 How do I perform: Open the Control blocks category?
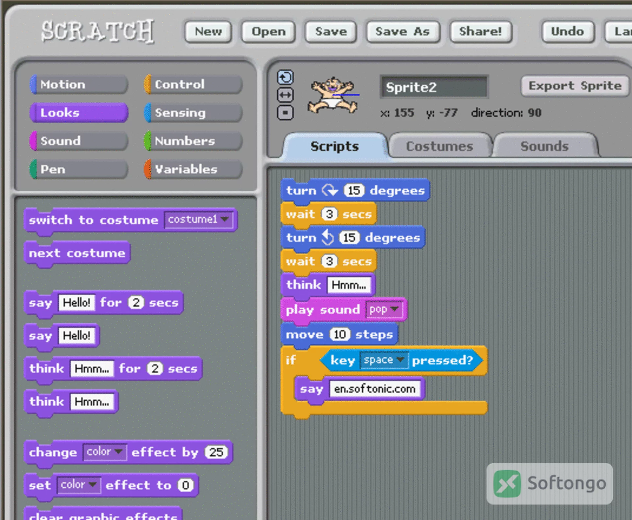click(x=193, y=85)
